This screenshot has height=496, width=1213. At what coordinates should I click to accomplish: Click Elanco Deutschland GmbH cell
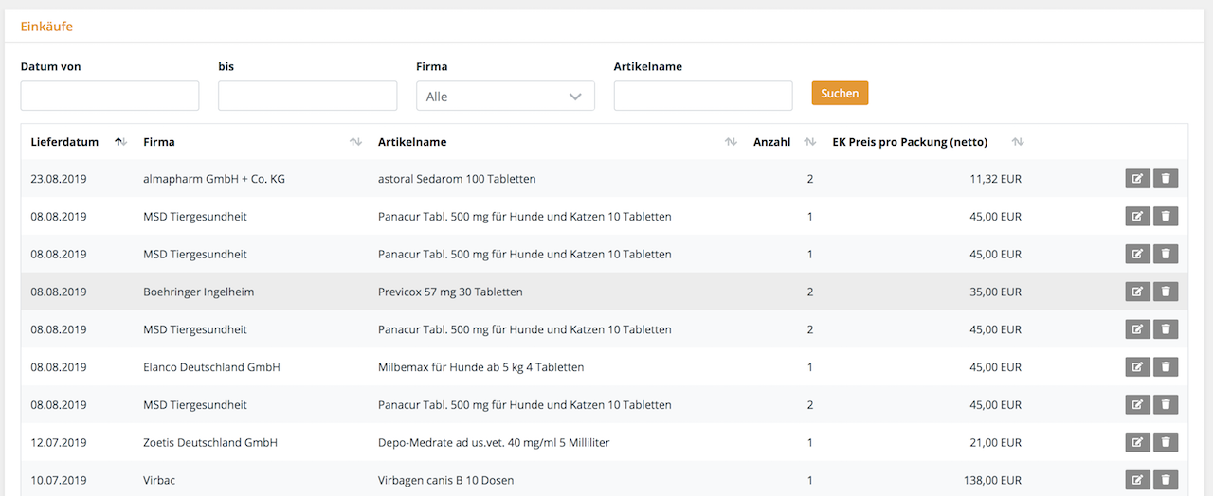(211, 367)
